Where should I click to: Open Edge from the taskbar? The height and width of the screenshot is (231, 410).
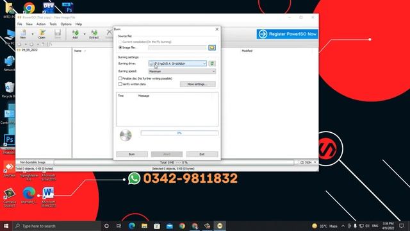[x=132, y=226]
